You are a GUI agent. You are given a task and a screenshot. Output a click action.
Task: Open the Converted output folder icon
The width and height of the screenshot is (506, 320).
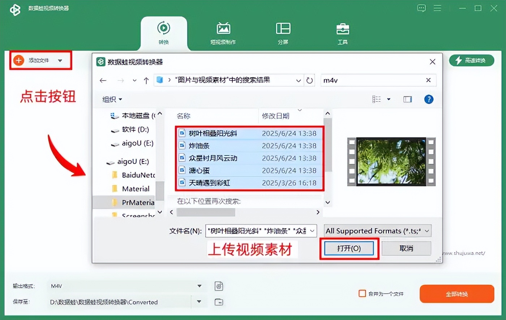tap(219, 302)
